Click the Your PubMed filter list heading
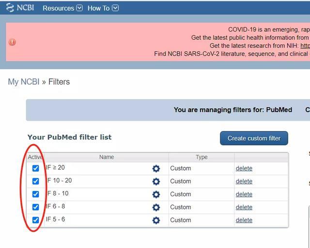 [x=69, y=137]
